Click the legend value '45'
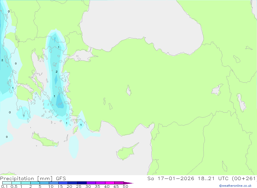The image size is (257, 188). pos(116,186)
